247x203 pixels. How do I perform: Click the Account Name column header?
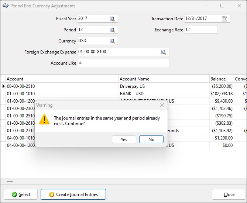(x=164, y=79)
